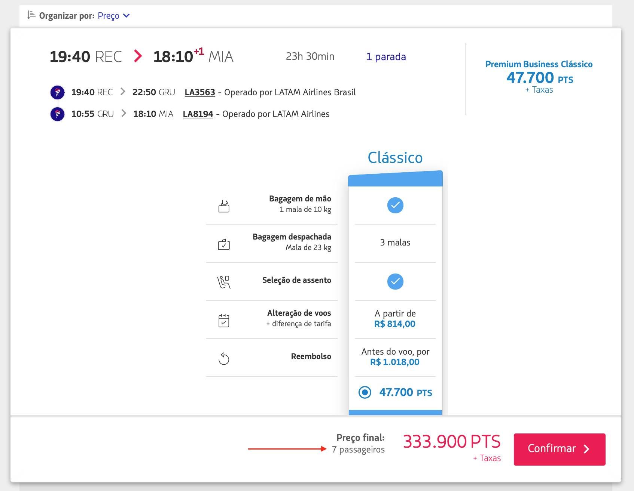Click the hand baggage included checkmark
This screenshot has width=634, height=491.
point(395,205)
